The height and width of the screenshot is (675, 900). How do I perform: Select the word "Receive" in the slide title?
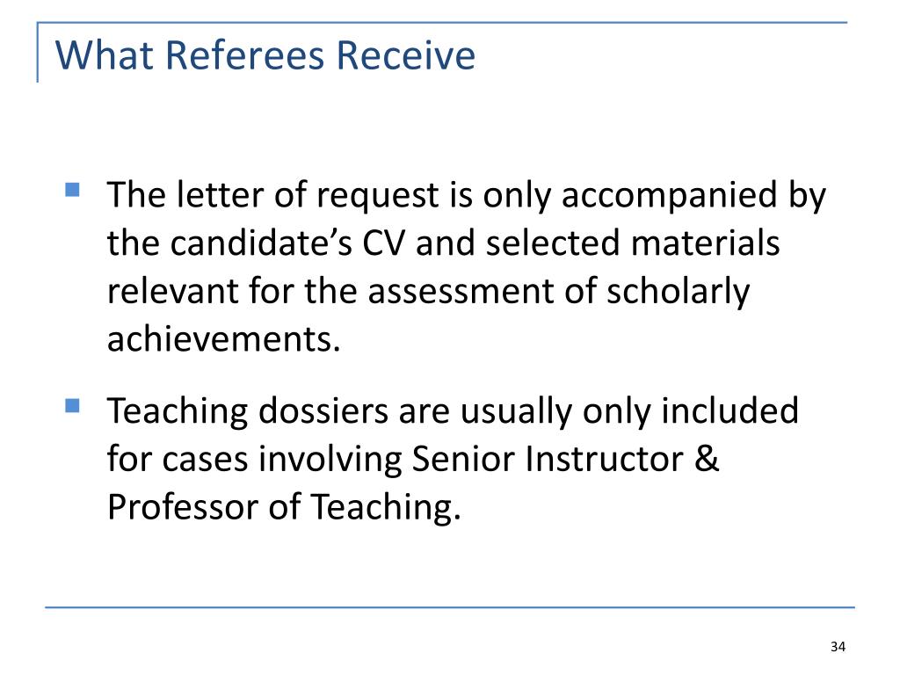(405, 55)
